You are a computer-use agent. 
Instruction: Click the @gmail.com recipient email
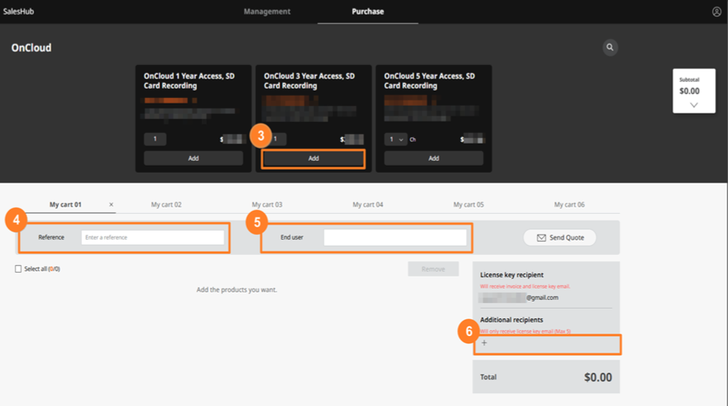(x=519, y=297)
